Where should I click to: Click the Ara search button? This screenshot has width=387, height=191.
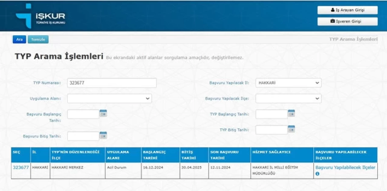(x=19, y=40)
